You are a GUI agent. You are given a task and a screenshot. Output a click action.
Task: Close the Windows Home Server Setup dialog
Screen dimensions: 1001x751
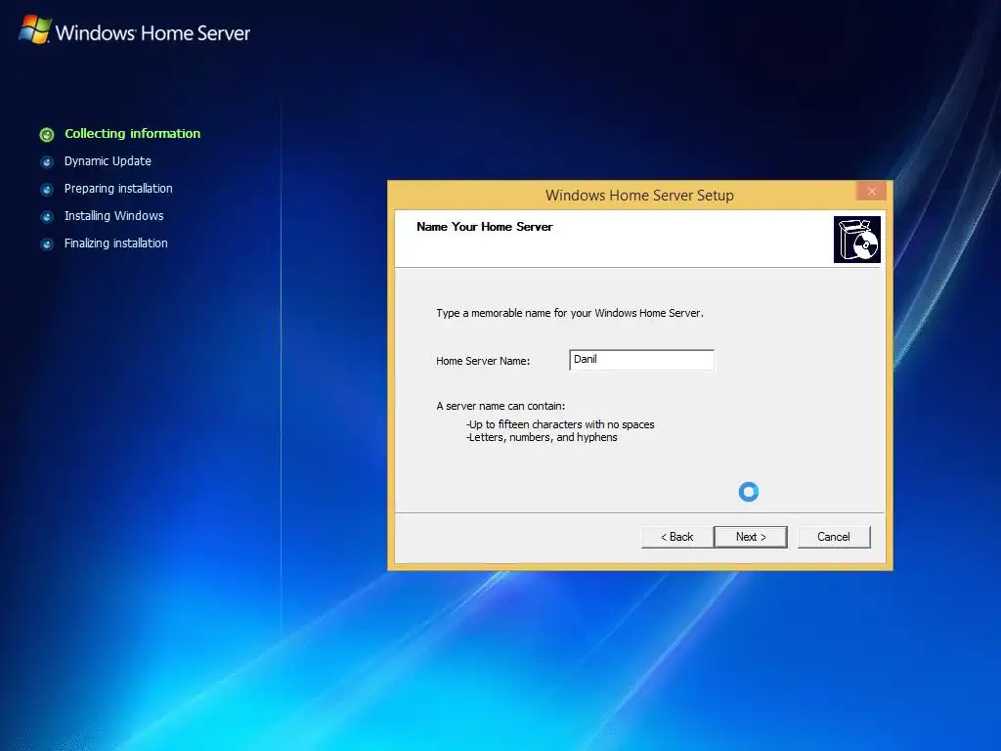871,191
